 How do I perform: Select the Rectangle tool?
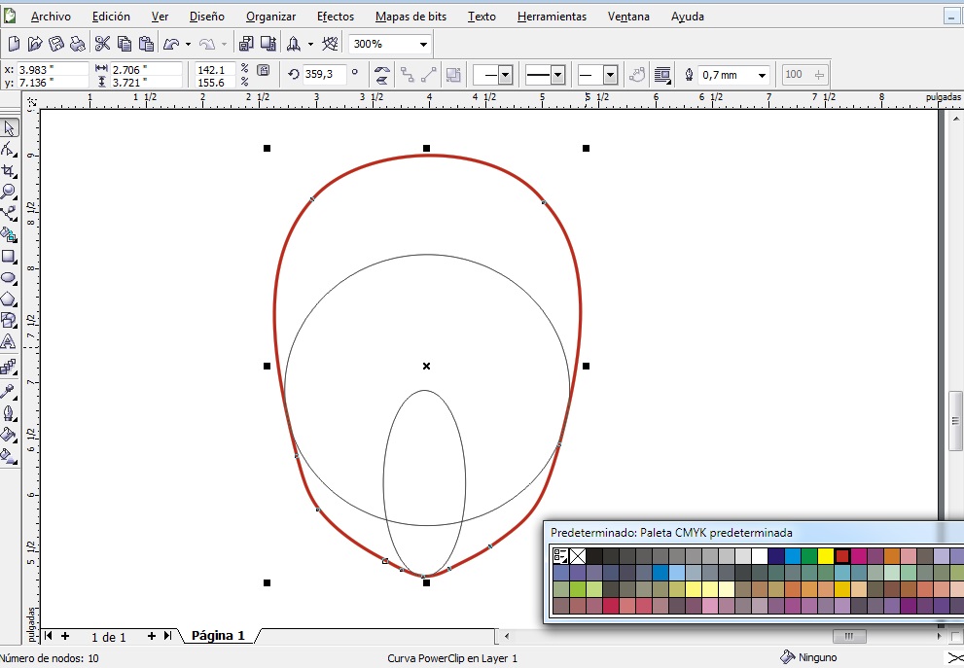pos(9,257)
